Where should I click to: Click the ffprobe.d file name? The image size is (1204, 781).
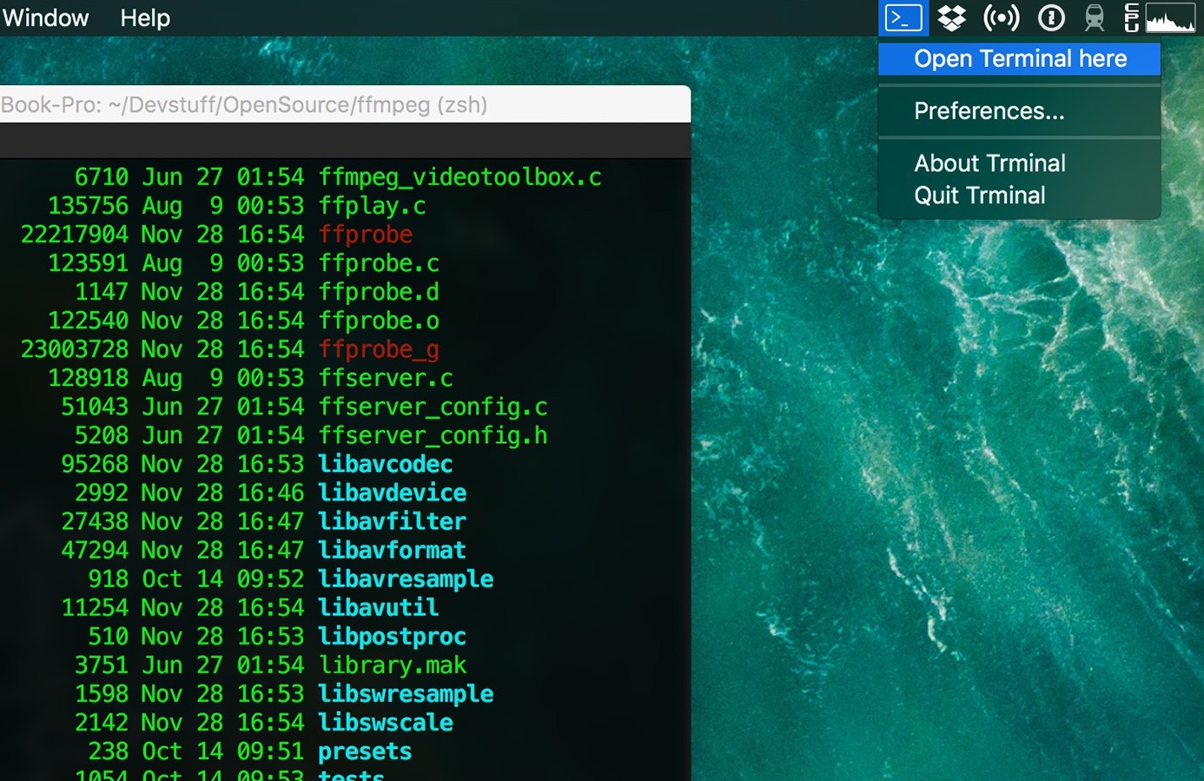click(x=379, y=292)
